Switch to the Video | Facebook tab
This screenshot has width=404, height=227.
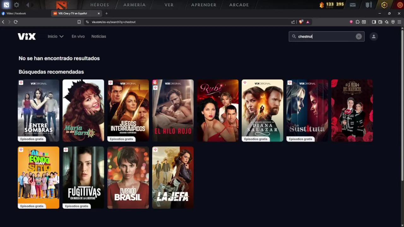(x=25, y=14)
